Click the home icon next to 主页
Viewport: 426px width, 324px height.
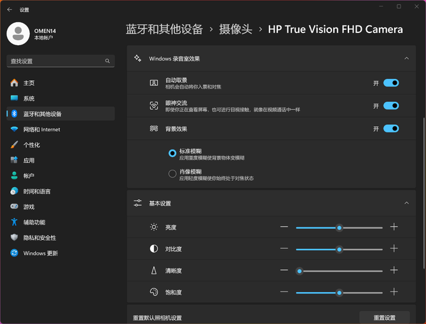click(14, 83)
